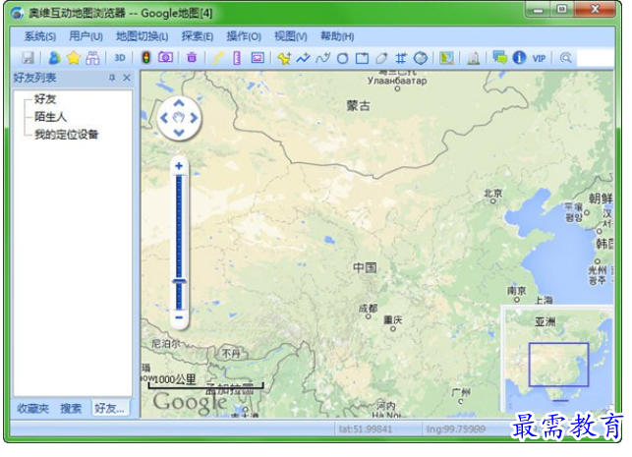The image size is (632, 457).
Task: Click the 中国 label on map
Action: [366, 268]
